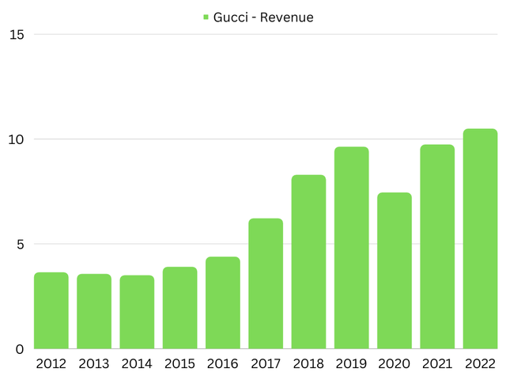Select the 2017 revenue bar
506x380 pixels.
(x=266, y=283)
